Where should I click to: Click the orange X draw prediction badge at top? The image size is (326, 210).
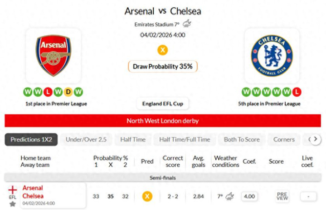162,50
